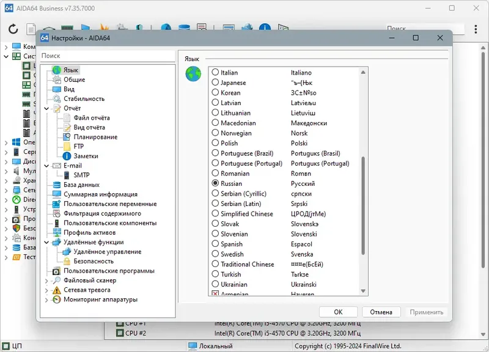Expand the Ком… node in main tree
The height and width of the screenshot is (352, 489).
point(6,47)
